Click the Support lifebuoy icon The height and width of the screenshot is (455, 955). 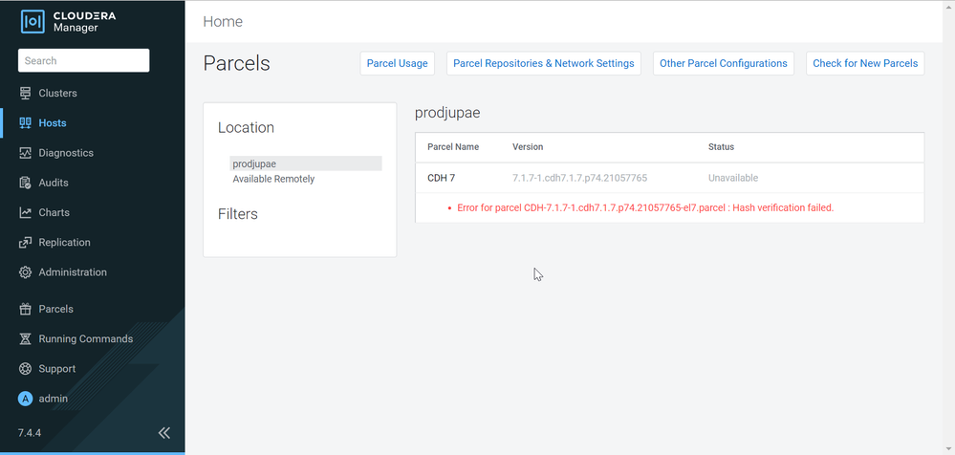point(25,369)
